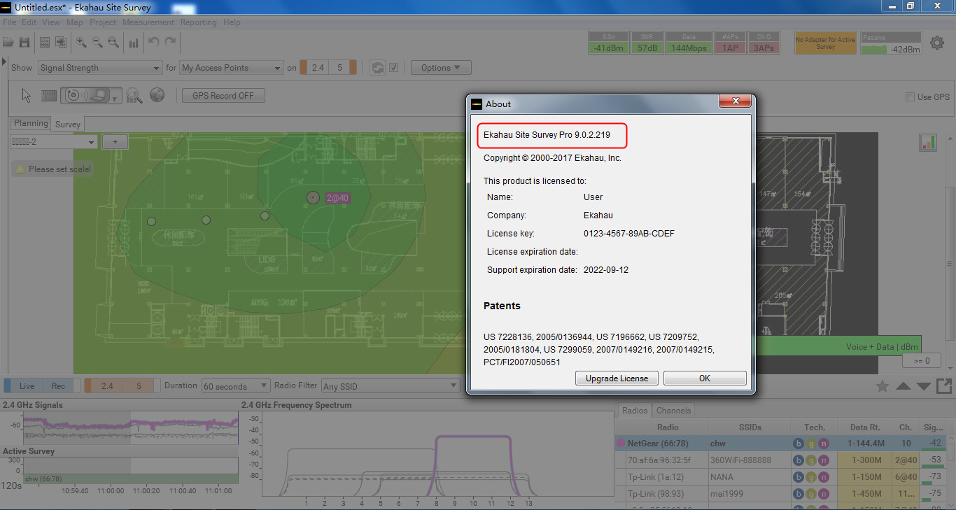Click the Voice + Data dBm legend bar
This screenshot has width=956, height=510.
[x=837, y=346]
